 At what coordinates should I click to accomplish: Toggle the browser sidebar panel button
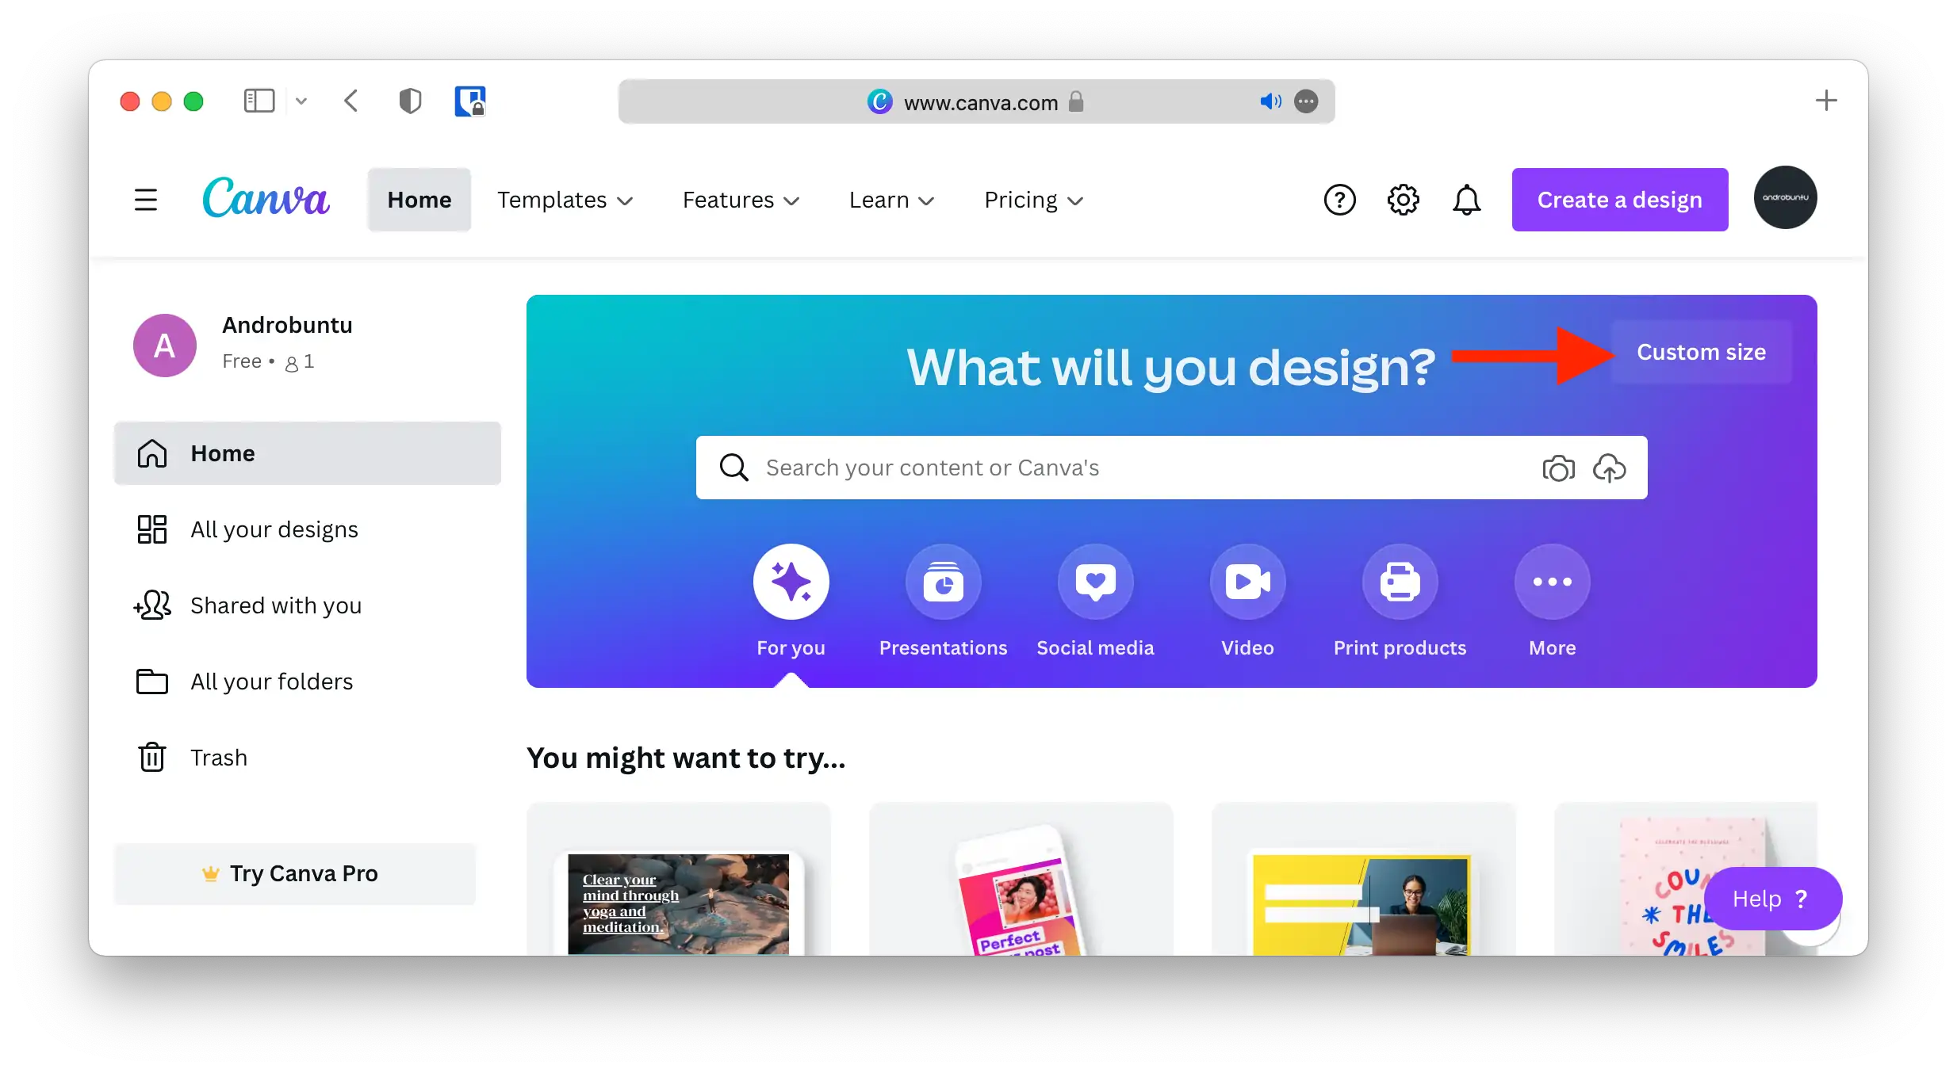259,101
